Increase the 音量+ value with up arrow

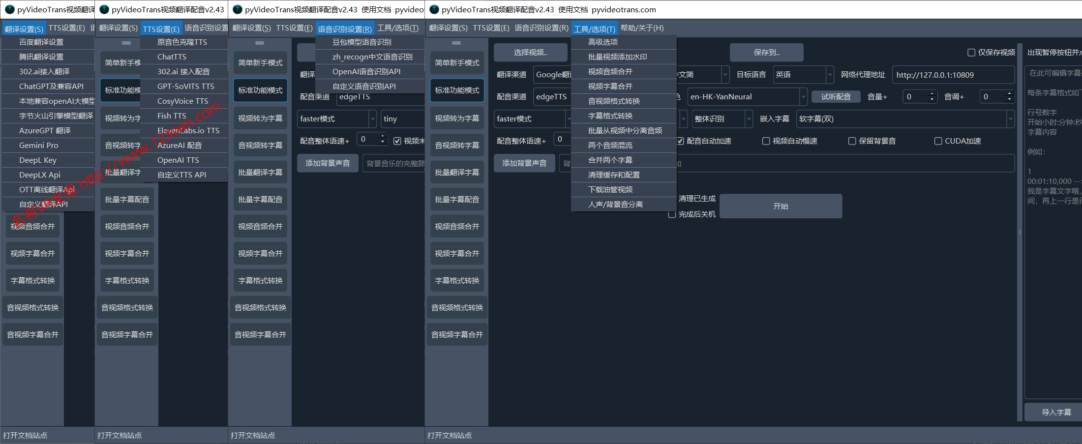tap(932, 94)
